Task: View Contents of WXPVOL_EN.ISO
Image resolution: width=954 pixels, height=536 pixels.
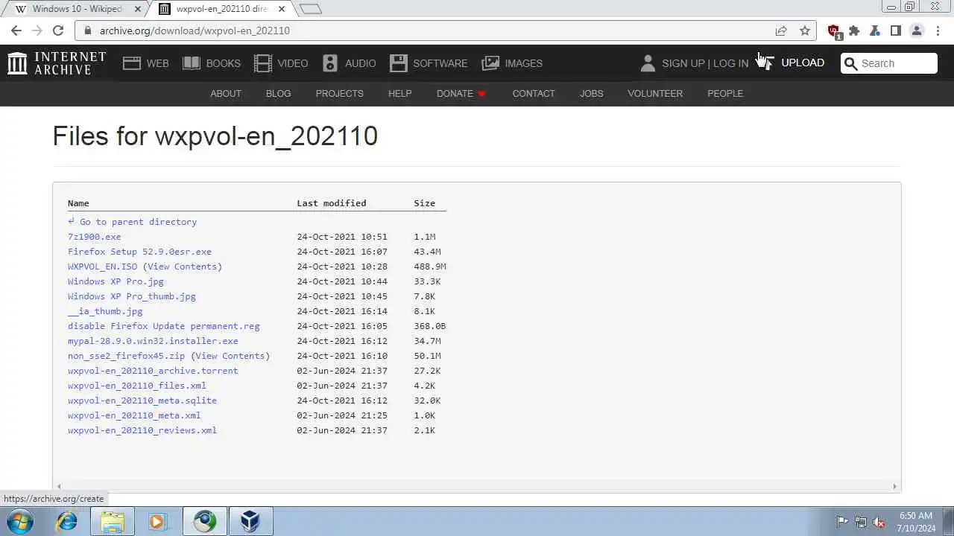Action: coord(182,267)
